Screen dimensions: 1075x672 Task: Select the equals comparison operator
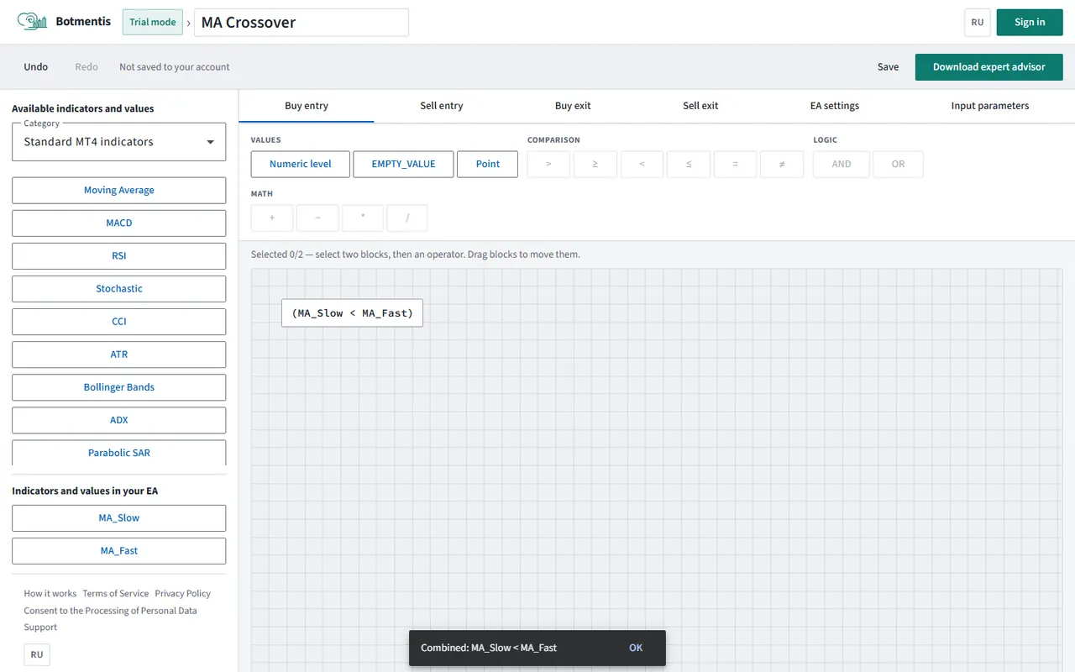coord(736,164)
